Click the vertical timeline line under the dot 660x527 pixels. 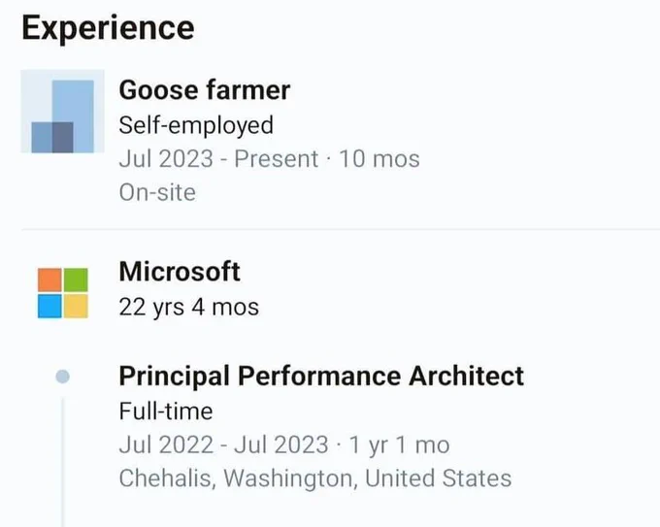63,456
